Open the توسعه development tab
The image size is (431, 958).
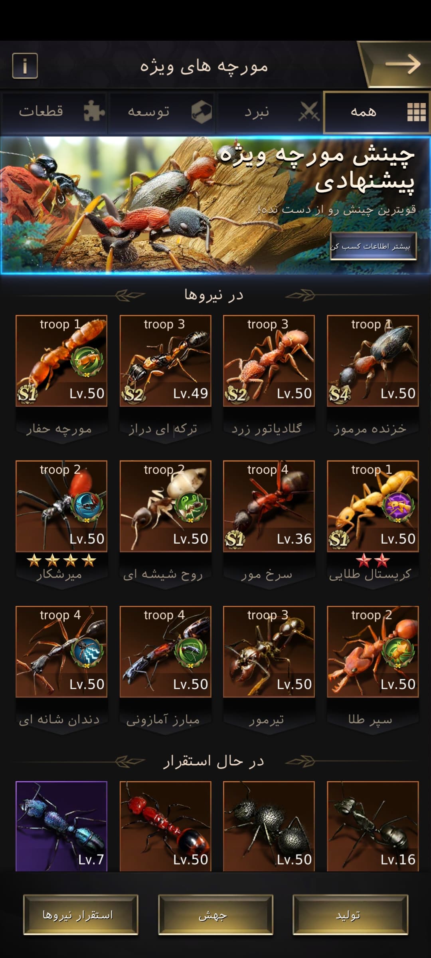[162, 112]
